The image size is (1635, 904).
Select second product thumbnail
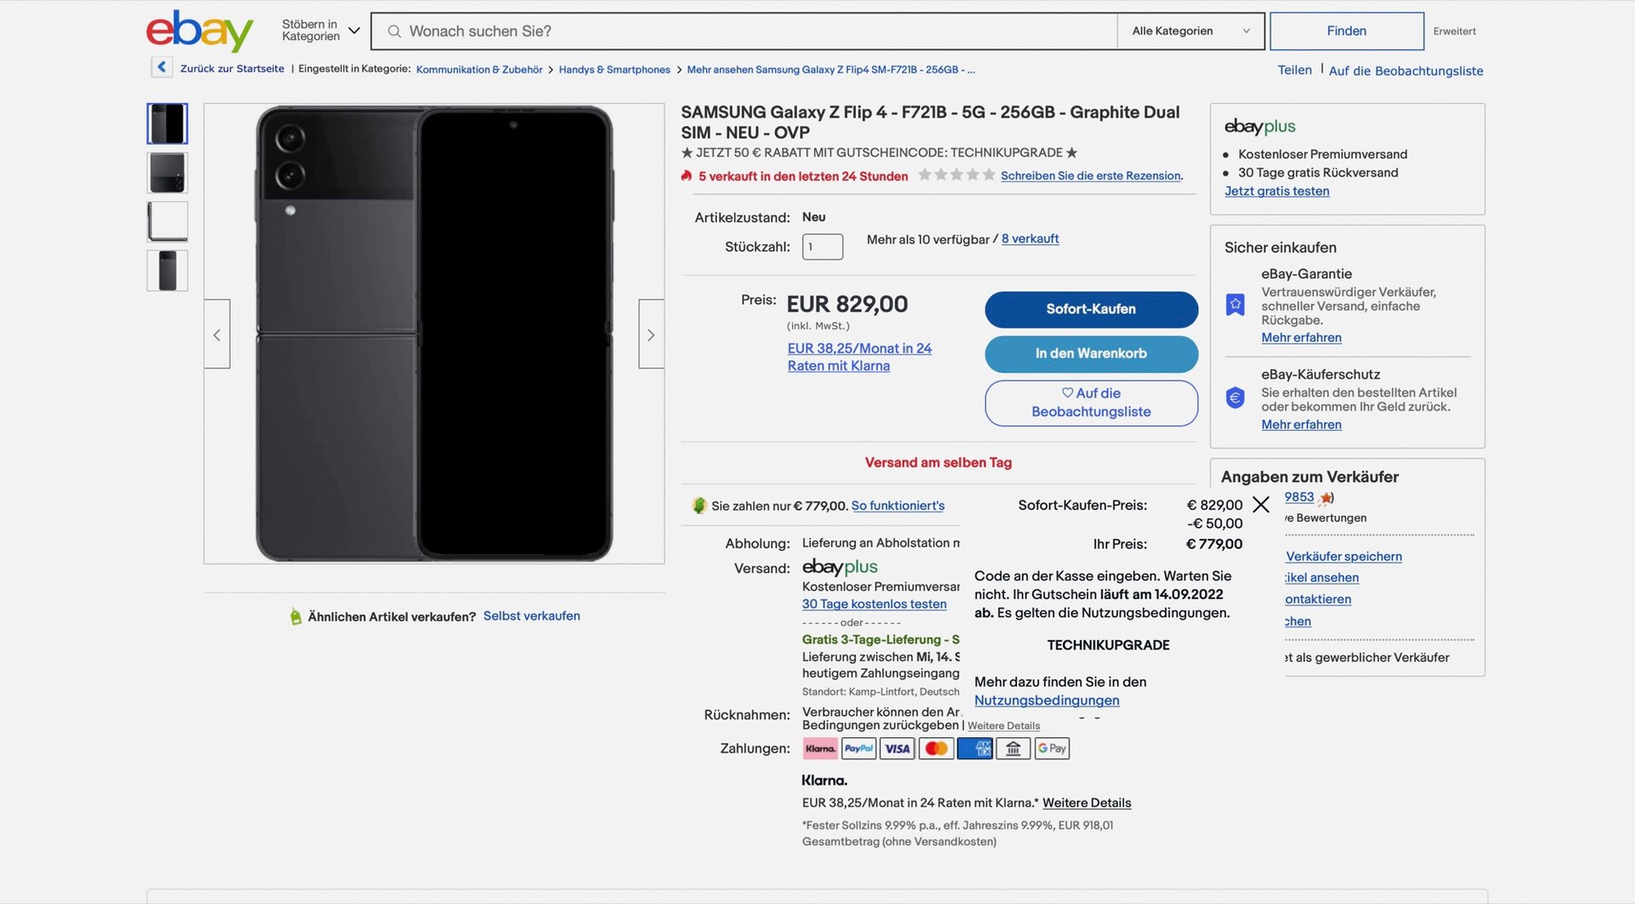click(168, 173)
